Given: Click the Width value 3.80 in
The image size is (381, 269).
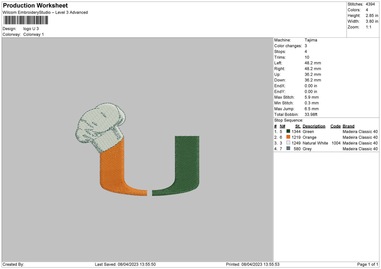Looking at the screenshot, I should pos(372,21).
